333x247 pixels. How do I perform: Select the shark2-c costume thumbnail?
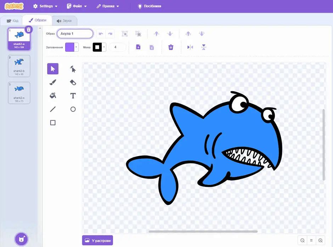[19, 93]
